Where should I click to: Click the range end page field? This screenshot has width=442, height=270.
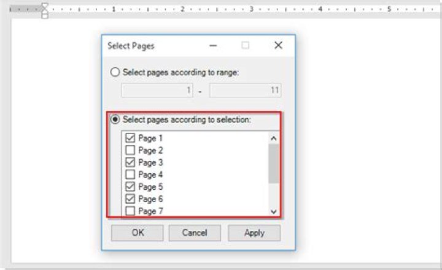(245, 91)
